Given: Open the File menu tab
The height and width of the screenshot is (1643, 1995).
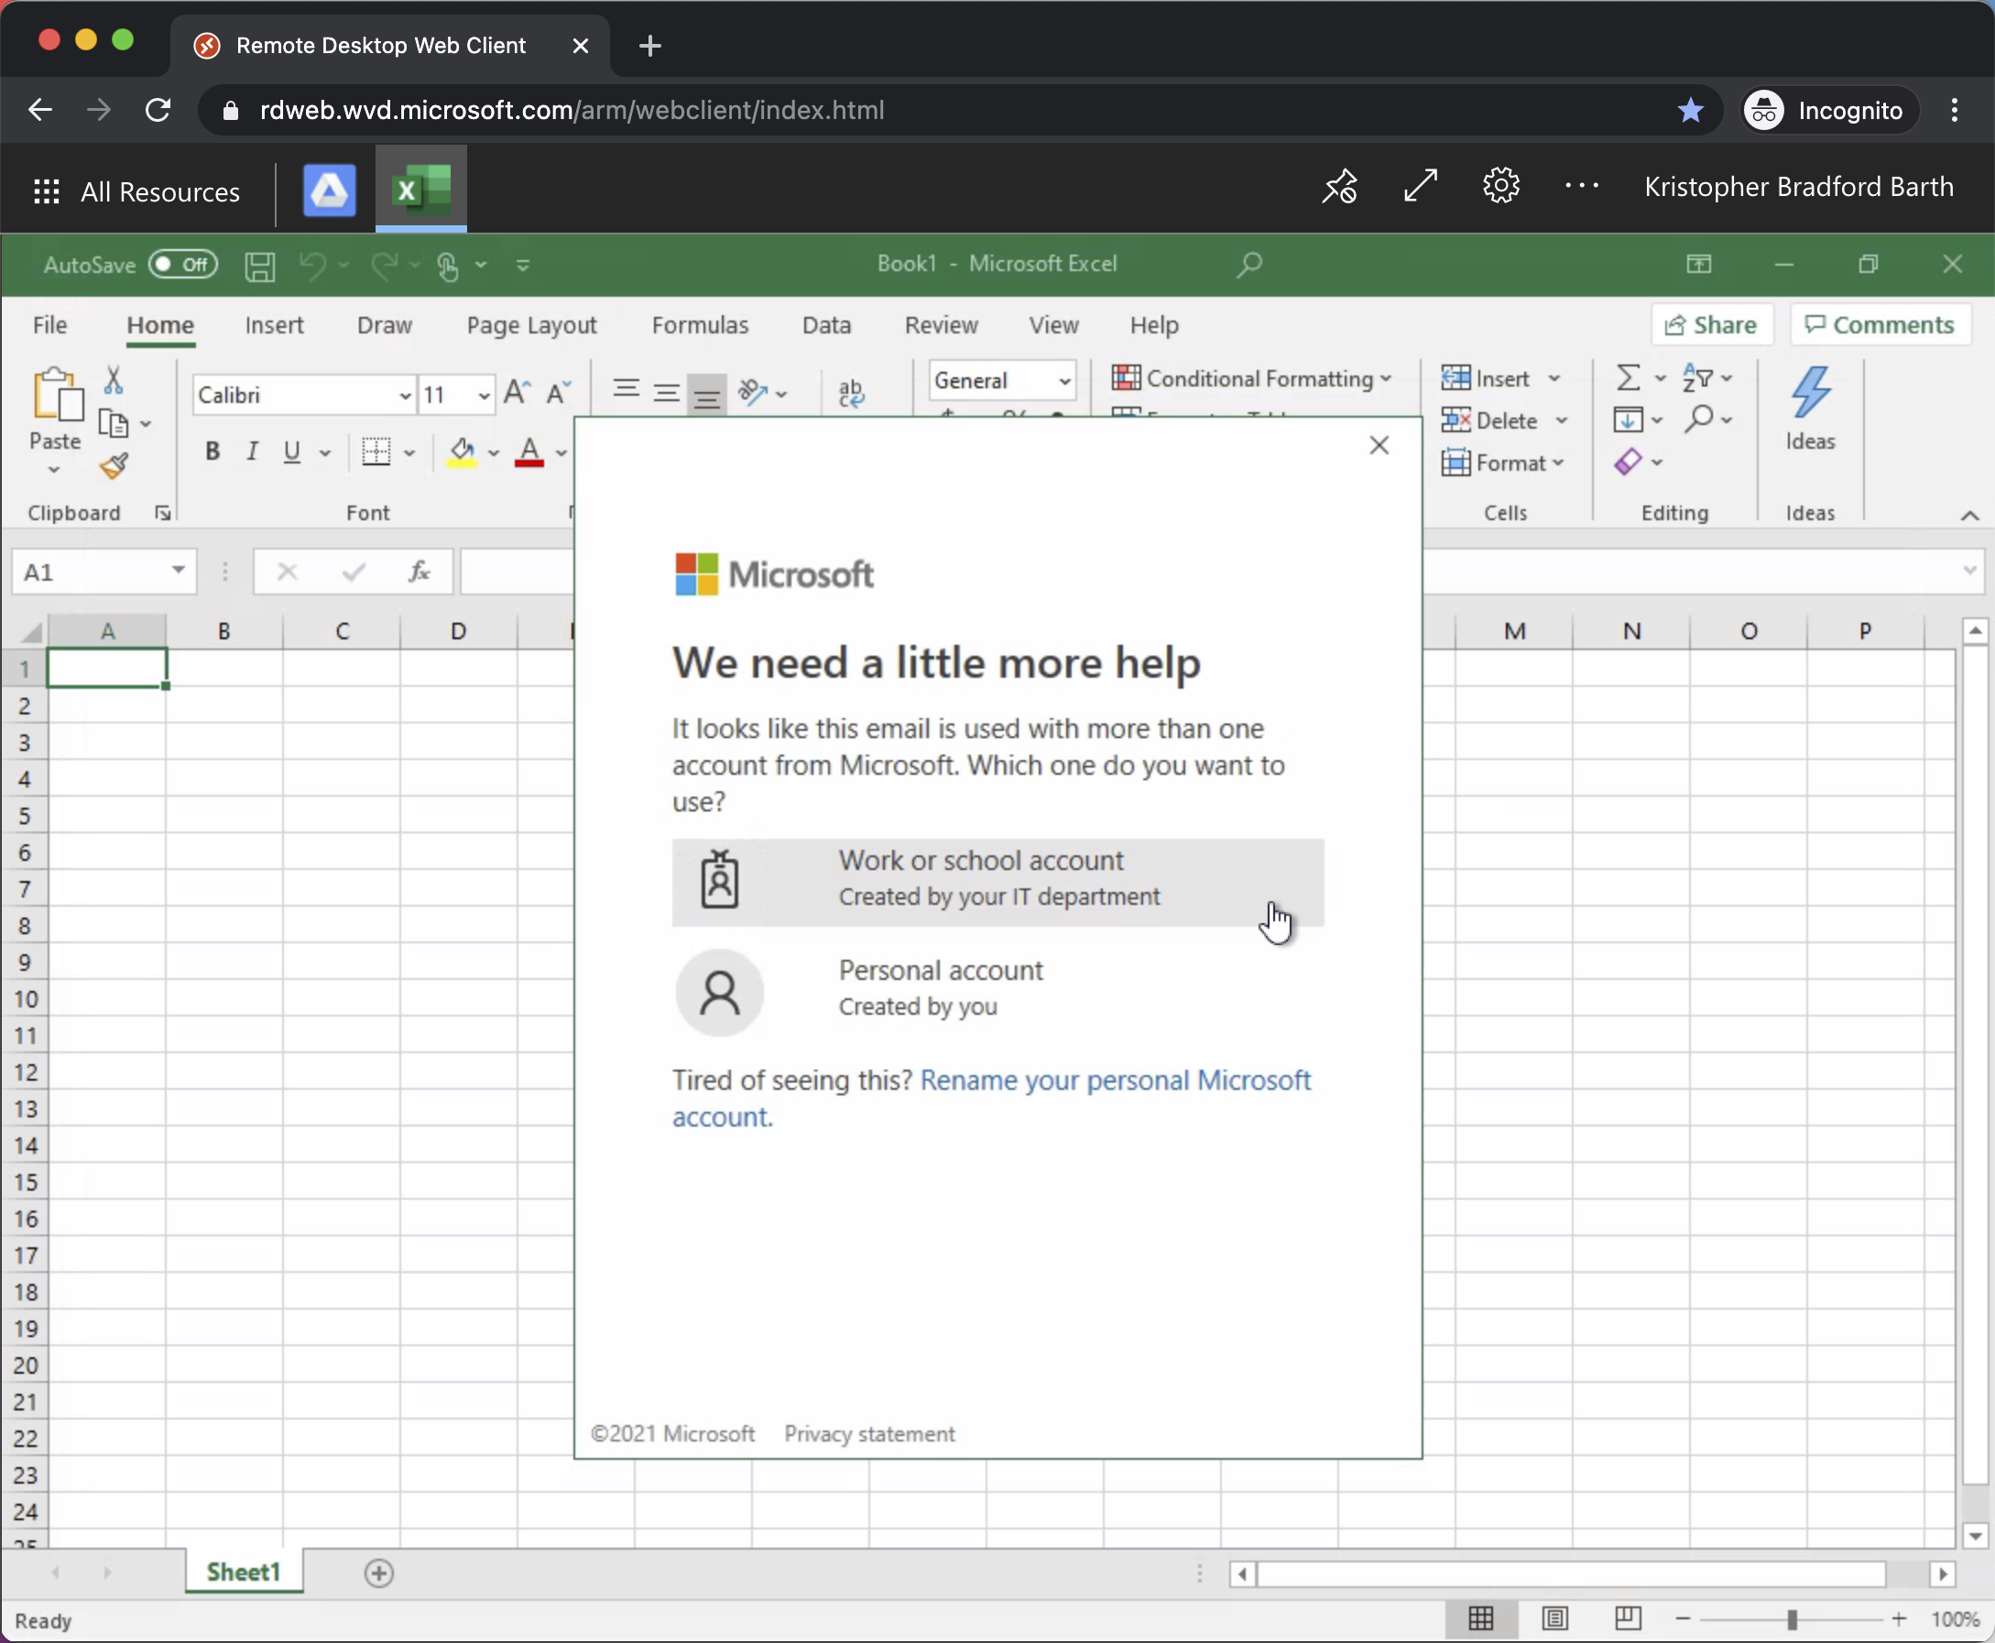Looking at the screenshot, I should tap(50, 324).
